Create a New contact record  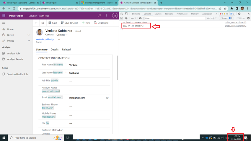pos(86,23)
